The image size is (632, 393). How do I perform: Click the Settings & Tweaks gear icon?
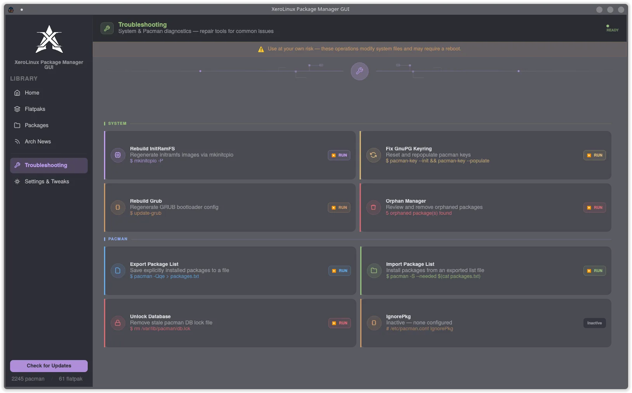click(17, 181)
